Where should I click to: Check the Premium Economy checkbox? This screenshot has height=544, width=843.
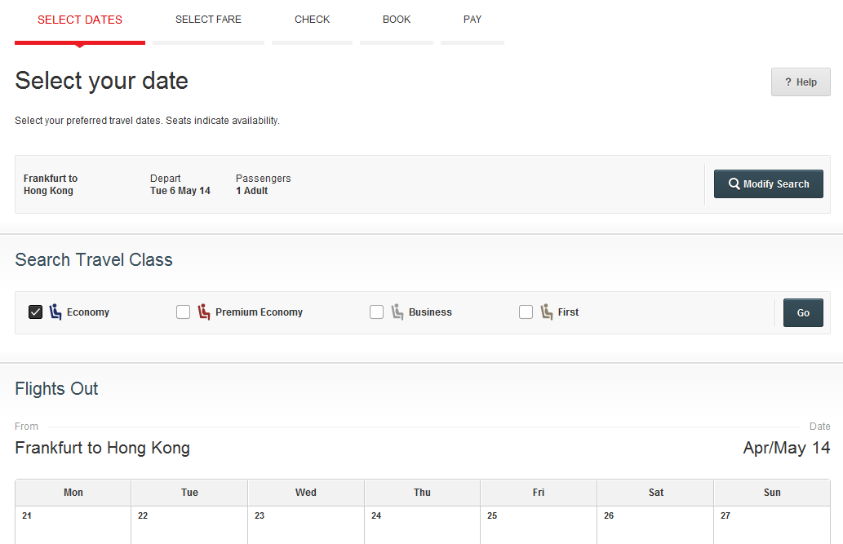coord(184,312)
